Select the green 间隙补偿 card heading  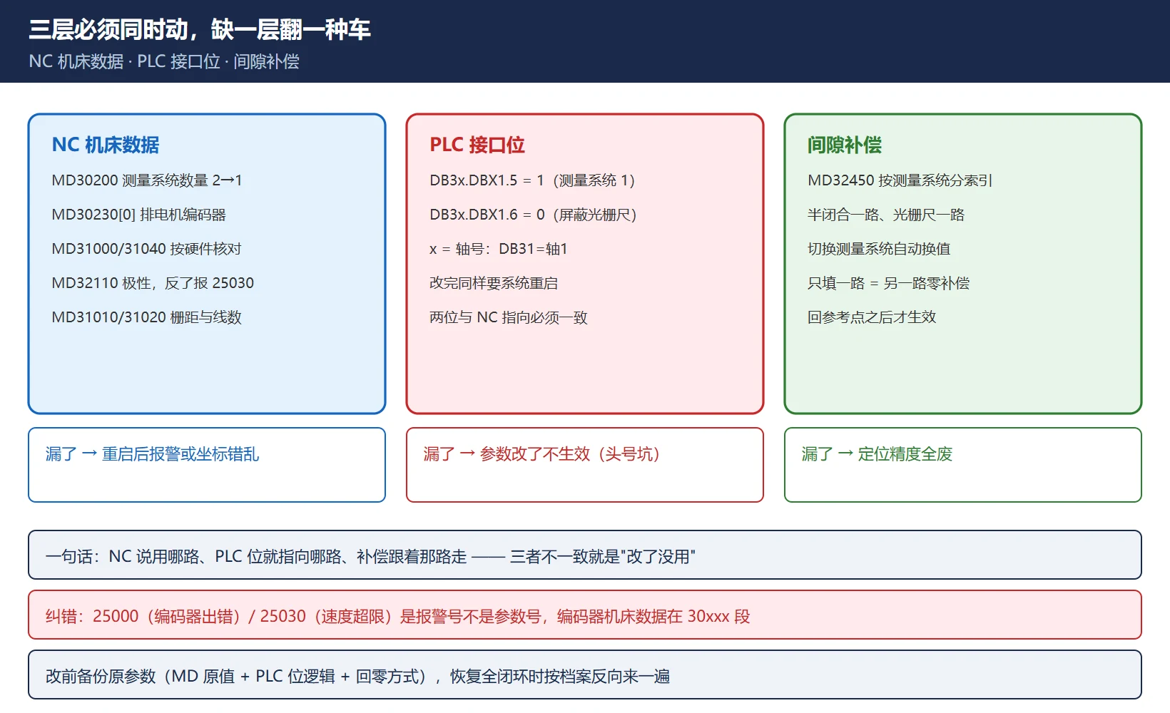[x=845, y=145]
